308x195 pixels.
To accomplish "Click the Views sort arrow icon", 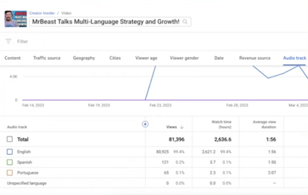I will pos(182,127).
